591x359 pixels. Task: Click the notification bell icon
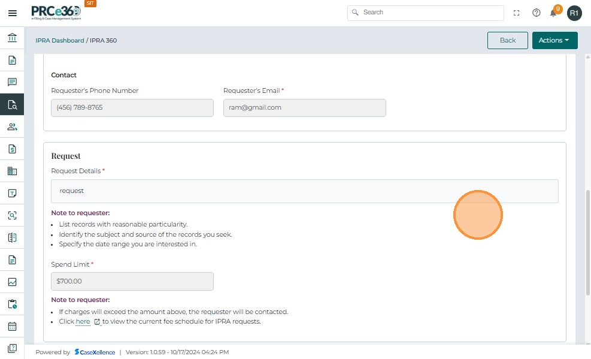tap(554, 13)
